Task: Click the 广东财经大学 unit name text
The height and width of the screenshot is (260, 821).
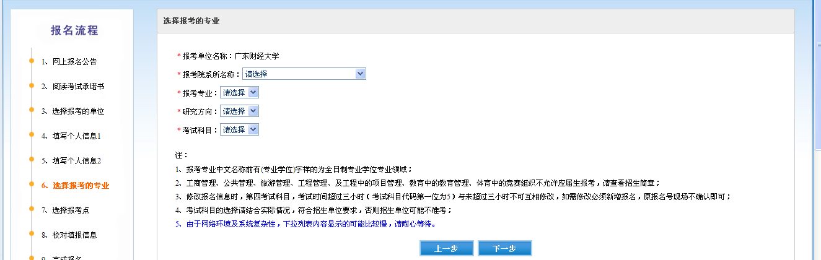Action: [257, 56]
